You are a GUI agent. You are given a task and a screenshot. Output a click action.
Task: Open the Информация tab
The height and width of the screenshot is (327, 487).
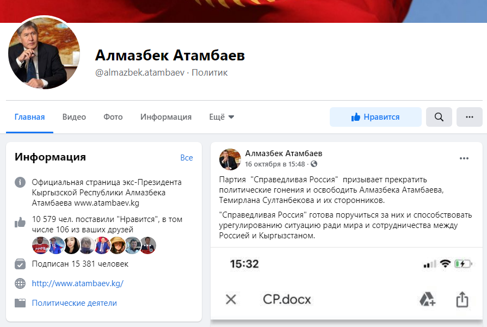[x=166, y=117]
